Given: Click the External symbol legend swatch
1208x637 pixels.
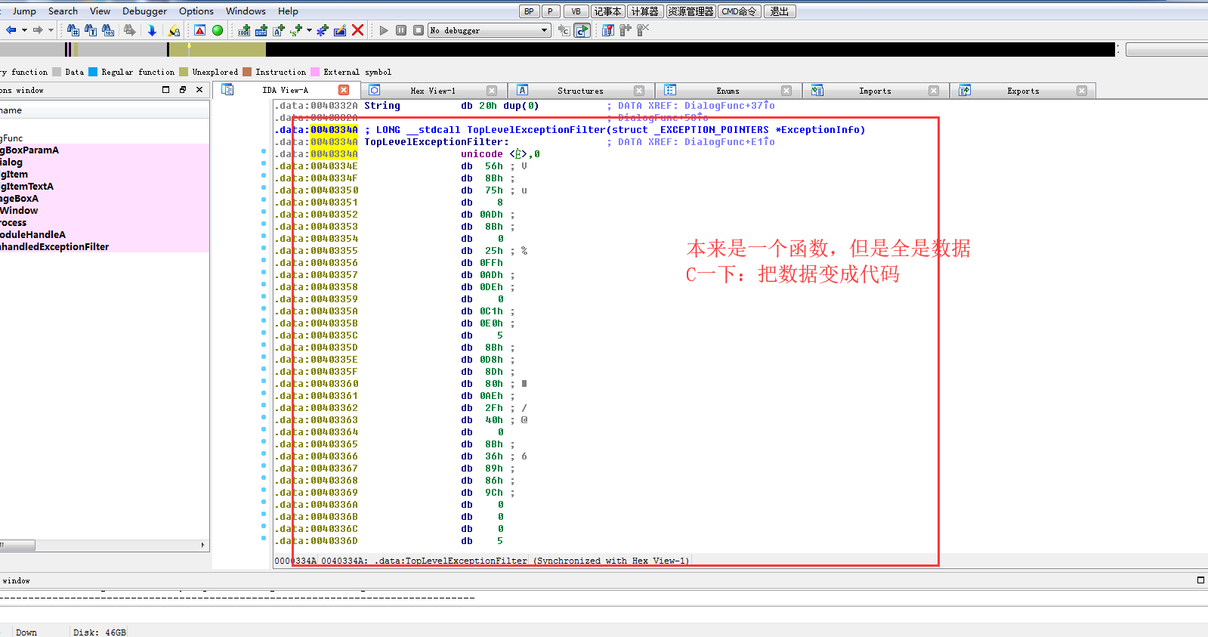Looking at the screenshot, I should tap(315, 72).
